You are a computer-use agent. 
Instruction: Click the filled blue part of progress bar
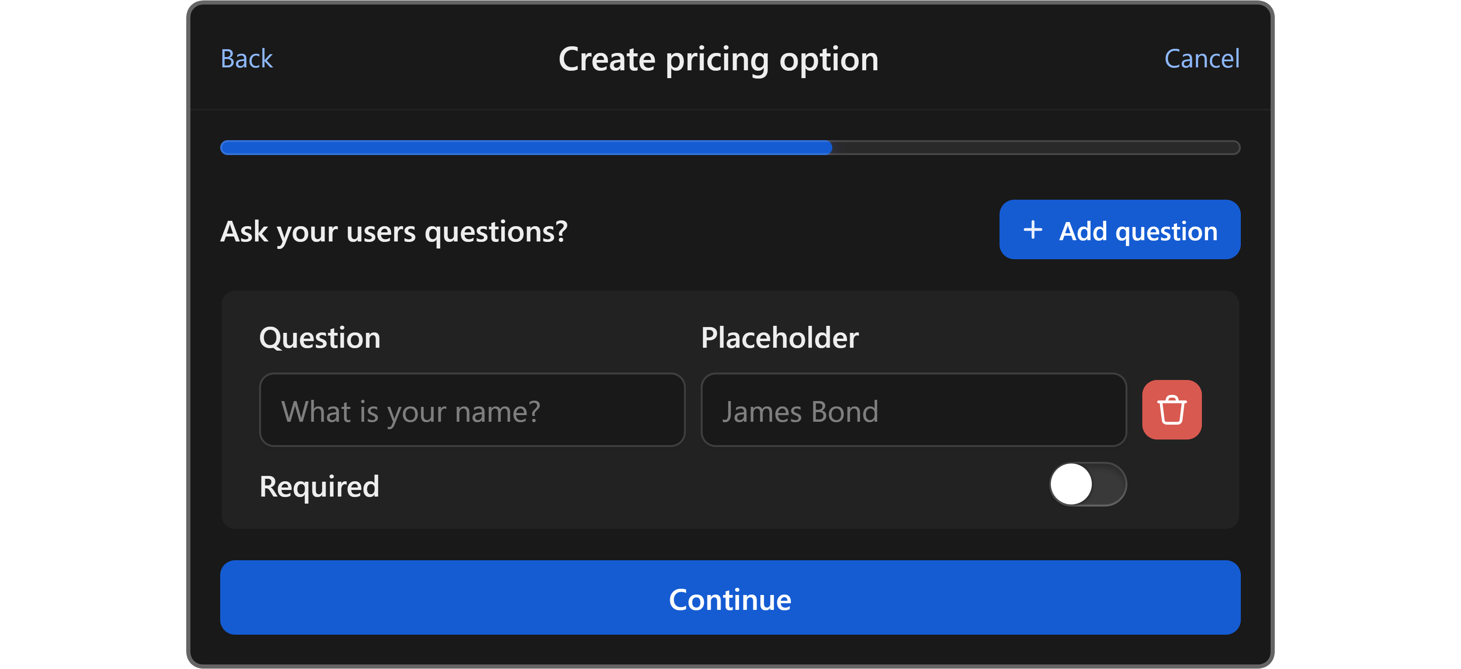tap(525, 148)
